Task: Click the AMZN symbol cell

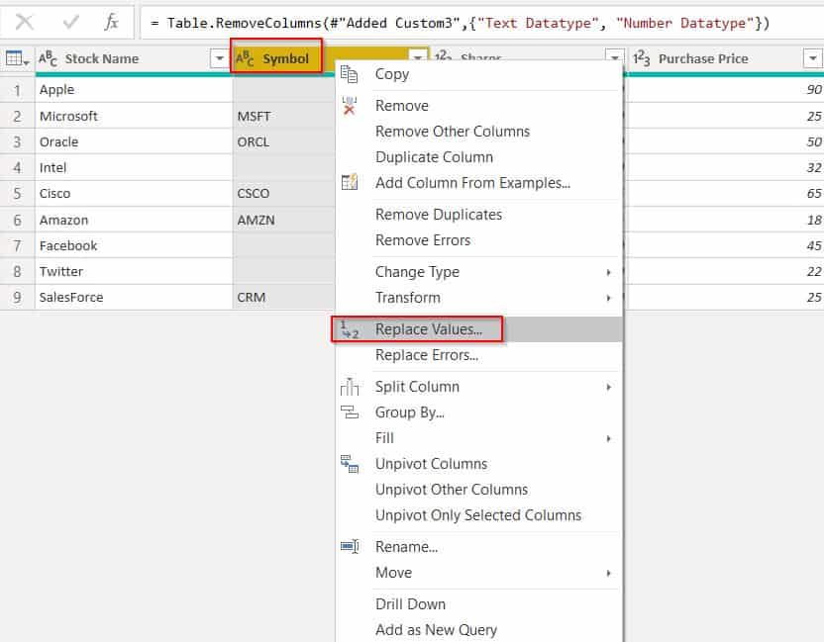Action: (284, 220)
